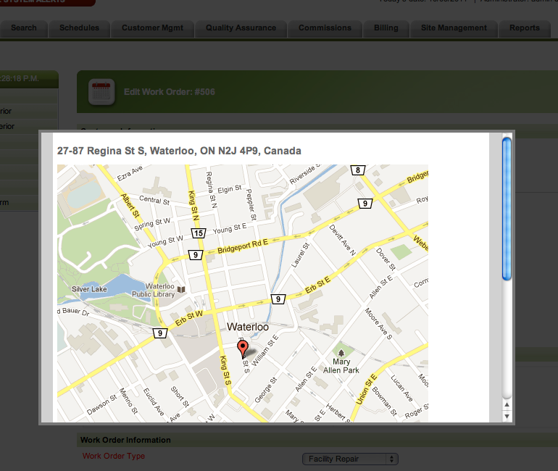Image resolution: width=558 pixels, height=471 pixels.
Task: Click the Dawson St street label
Action: pyautogui.click(x=101, y=405)
